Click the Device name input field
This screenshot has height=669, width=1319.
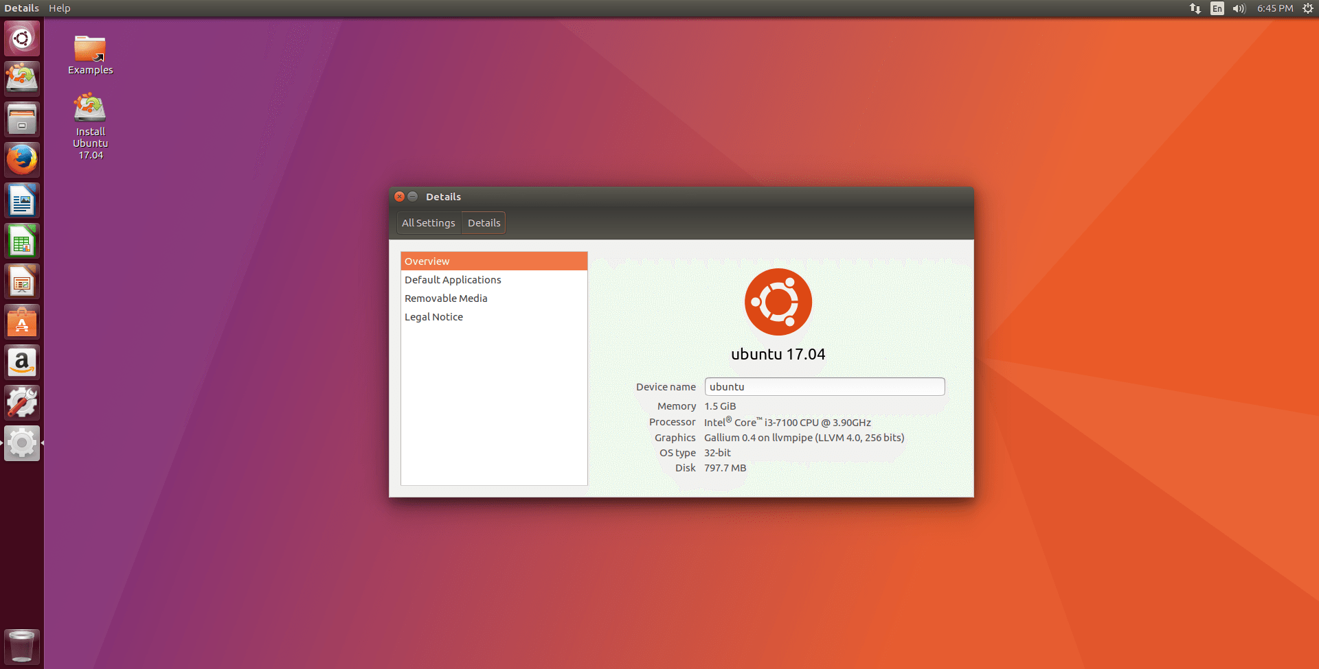point(824,386)
